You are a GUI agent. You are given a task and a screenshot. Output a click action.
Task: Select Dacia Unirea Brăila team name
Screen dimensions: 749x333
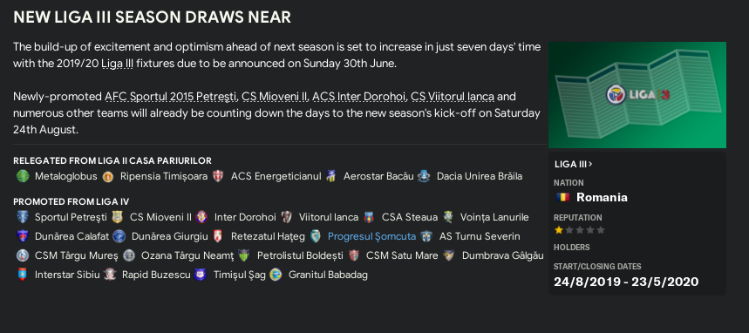coord(480,176)
